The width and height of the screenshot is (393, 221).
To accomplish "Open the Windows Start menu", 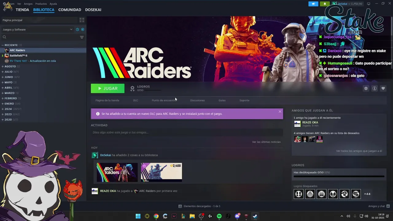I will 138,216.
